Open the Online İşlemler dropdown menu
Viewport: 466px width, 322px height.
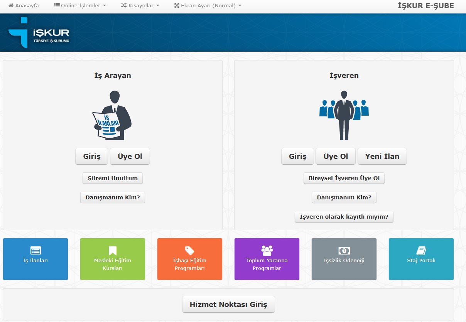click(80, 6)
